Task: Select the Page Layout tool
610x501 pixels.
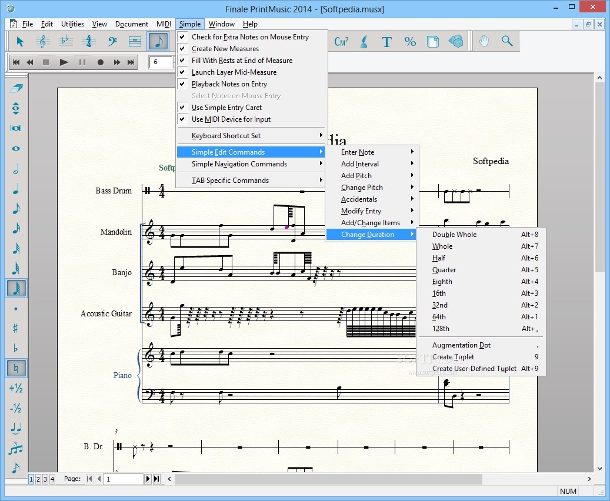Action: [x=433, y=41]
